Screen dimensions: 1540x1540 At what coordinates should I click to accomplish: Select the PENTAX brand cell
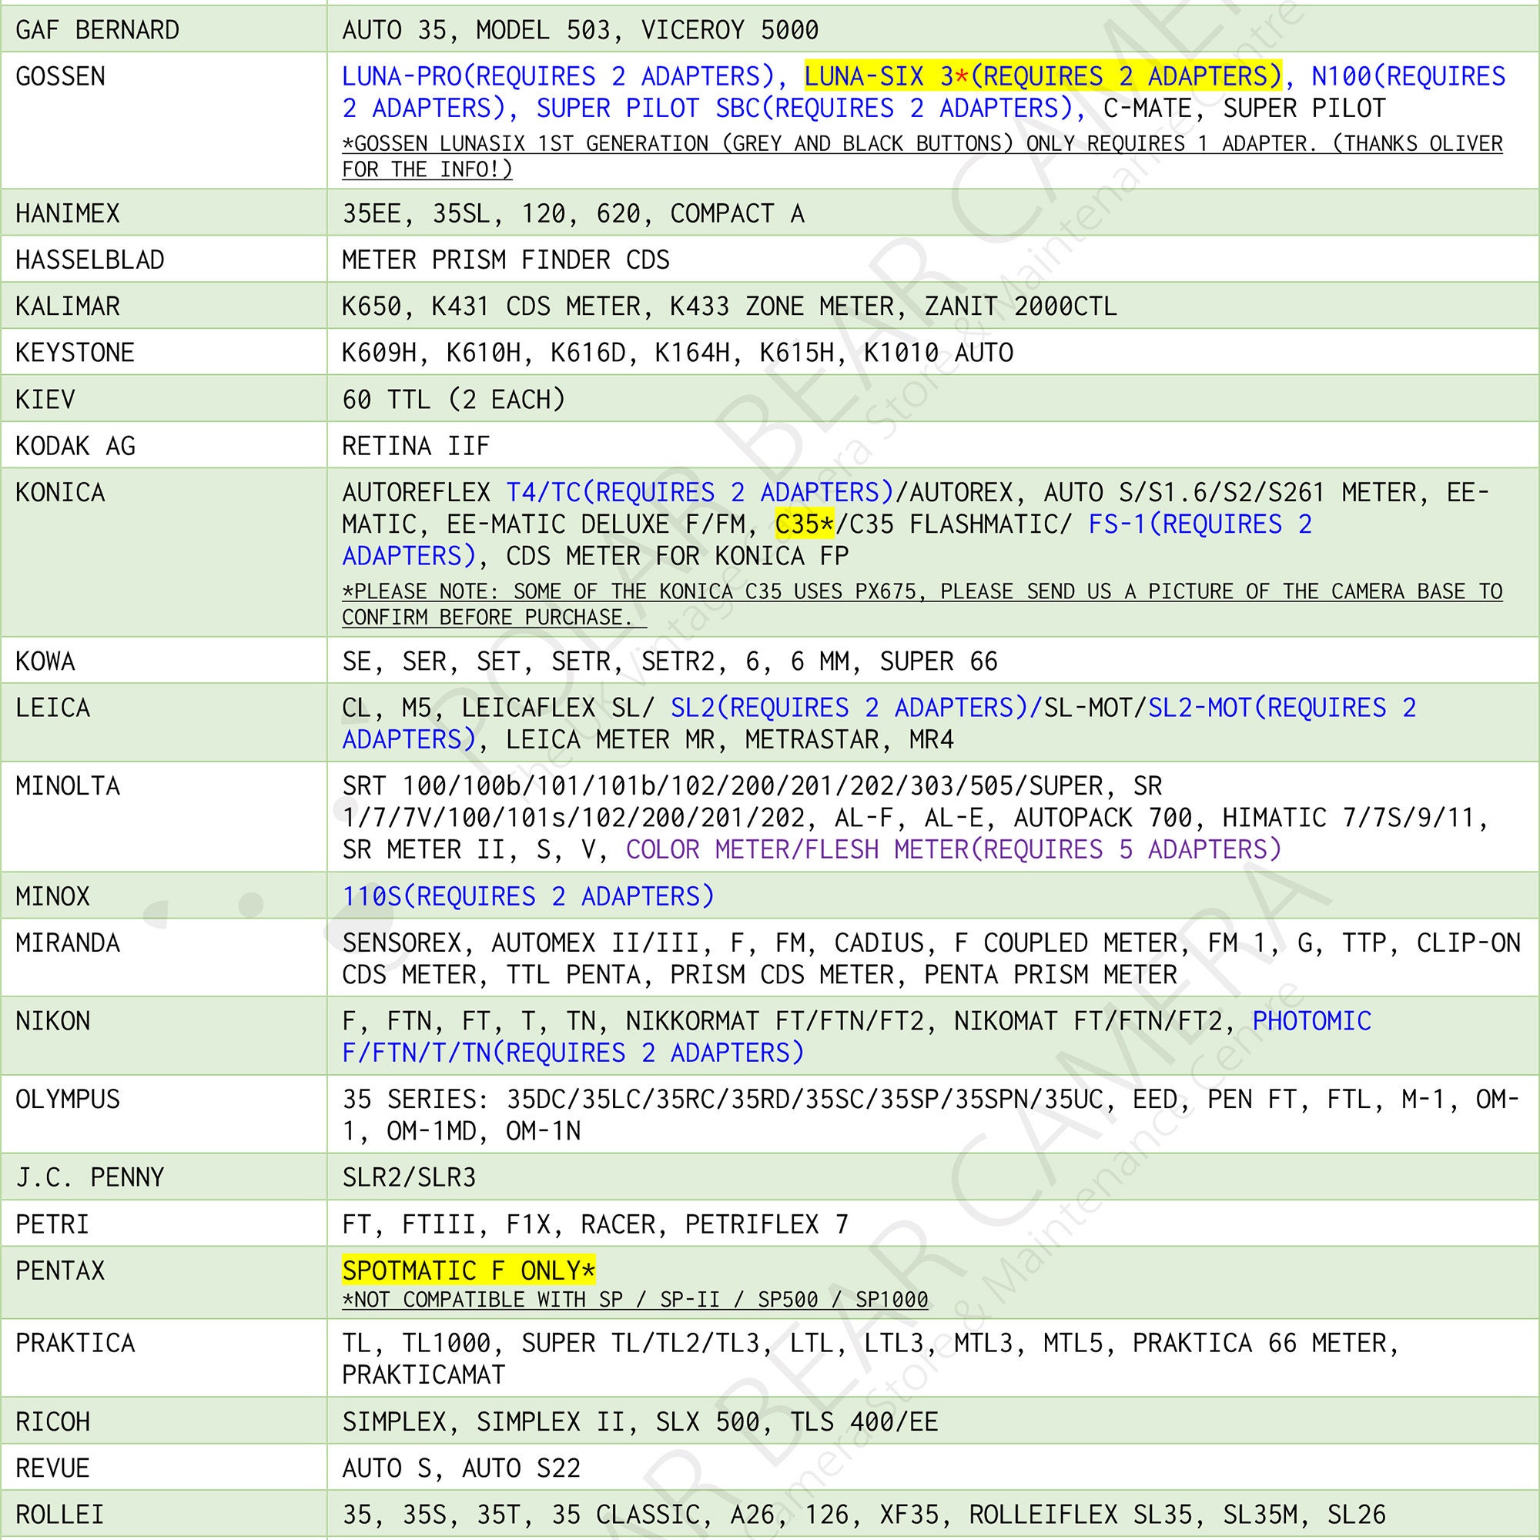tap(163, 1283)
